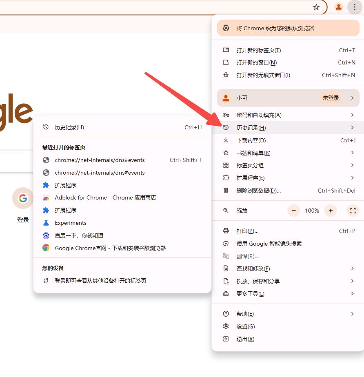Expand the 更多工具 submenu chevron
This screenshot has height=377, width=364.
[352, 294]
